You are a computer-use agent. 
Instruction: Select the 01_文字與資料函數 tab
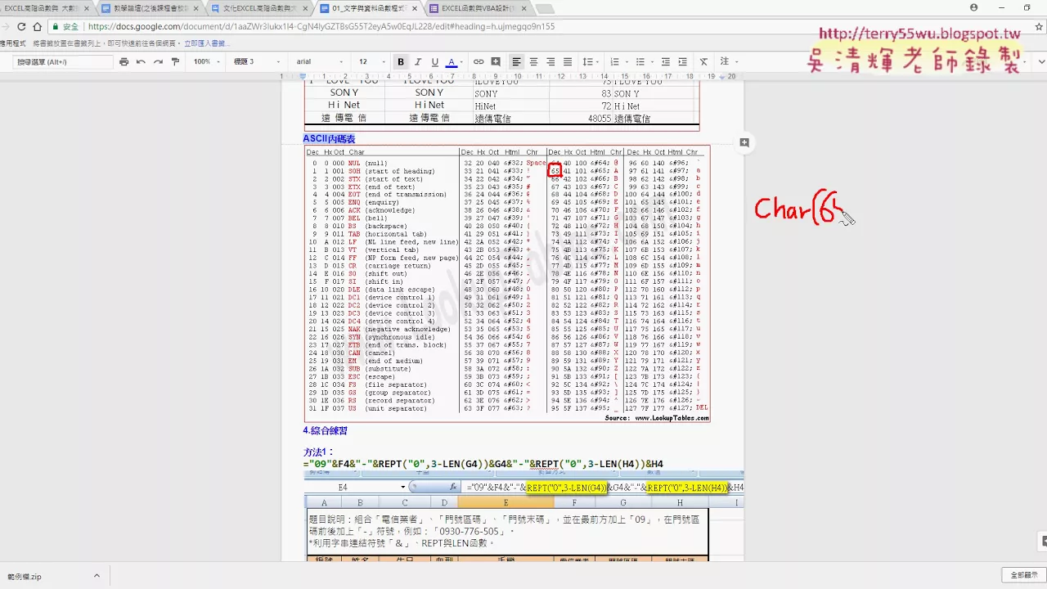click(x=367, y=8)
